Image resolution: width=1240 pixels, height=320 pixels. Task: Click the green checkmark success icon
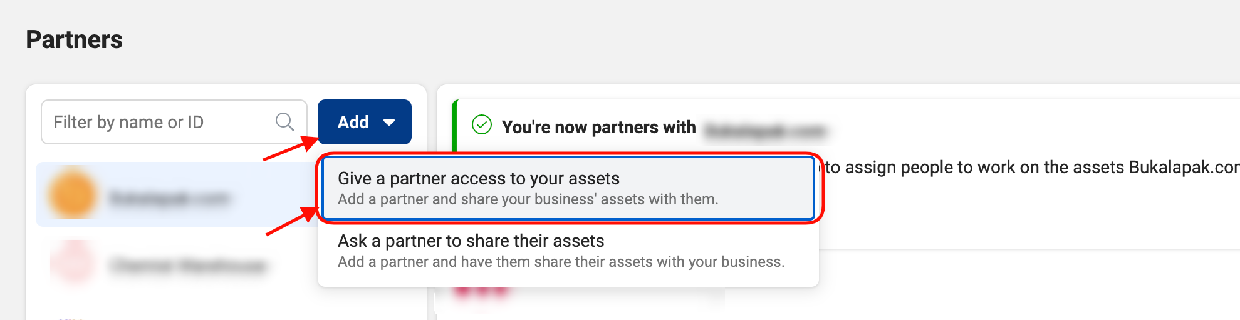(482, 125)
